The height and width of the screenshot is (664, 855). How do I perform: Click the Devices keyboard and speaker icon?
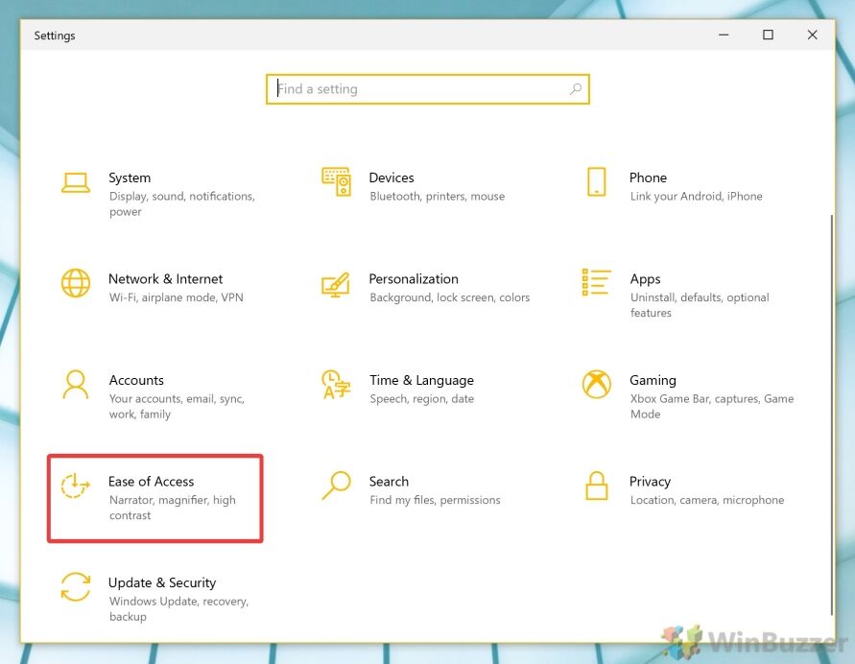336,181
